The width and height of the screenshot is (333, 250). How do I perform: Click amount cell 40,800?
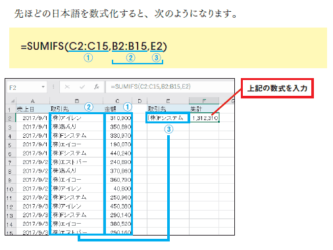tap(118, 188)
